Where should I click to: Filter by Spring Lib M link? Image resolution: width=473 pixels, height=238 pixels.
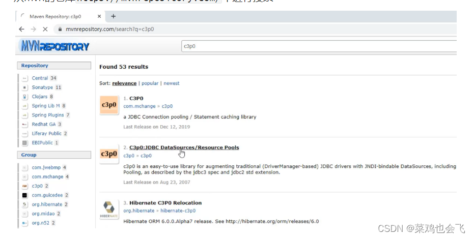pos(46,106)
